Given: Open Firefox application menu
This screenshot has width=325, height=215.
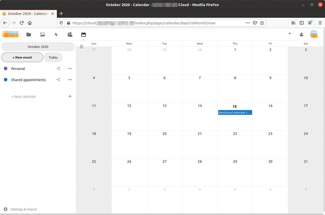Looking at the screenshot, I should click(x=320, y=23).
